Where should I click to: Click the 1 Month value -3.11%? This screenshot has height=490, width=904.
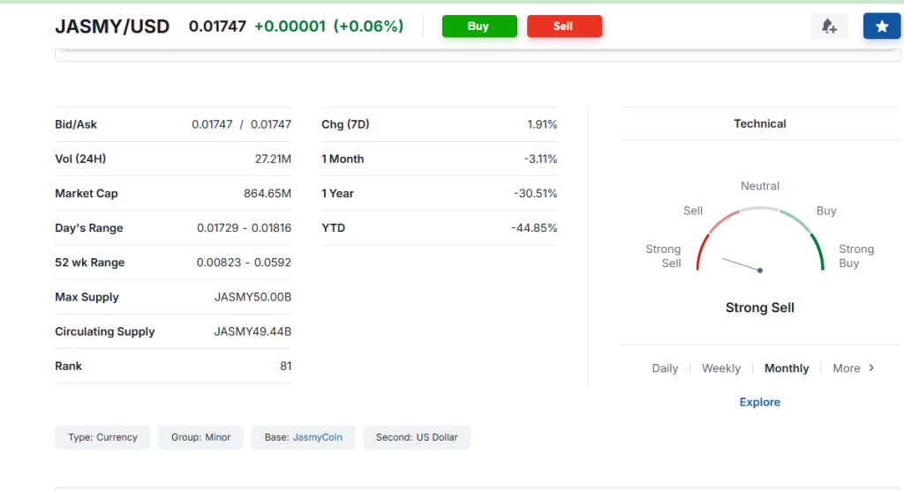click(540, 159)
